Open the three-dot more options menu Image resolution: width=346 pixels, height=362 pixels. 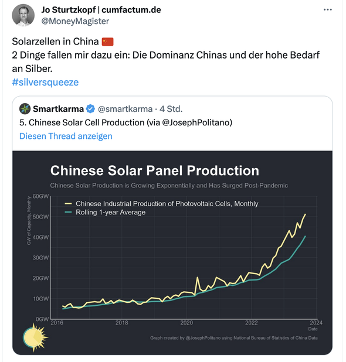click(327, 10)
